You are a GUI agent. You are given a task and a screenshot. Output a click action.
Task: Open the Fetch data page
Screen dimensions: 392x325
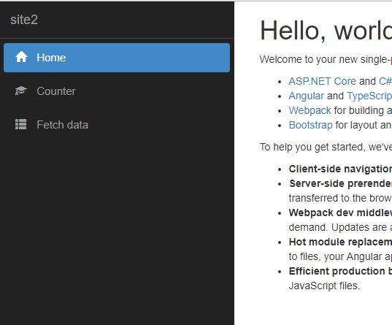pos(117,125)
